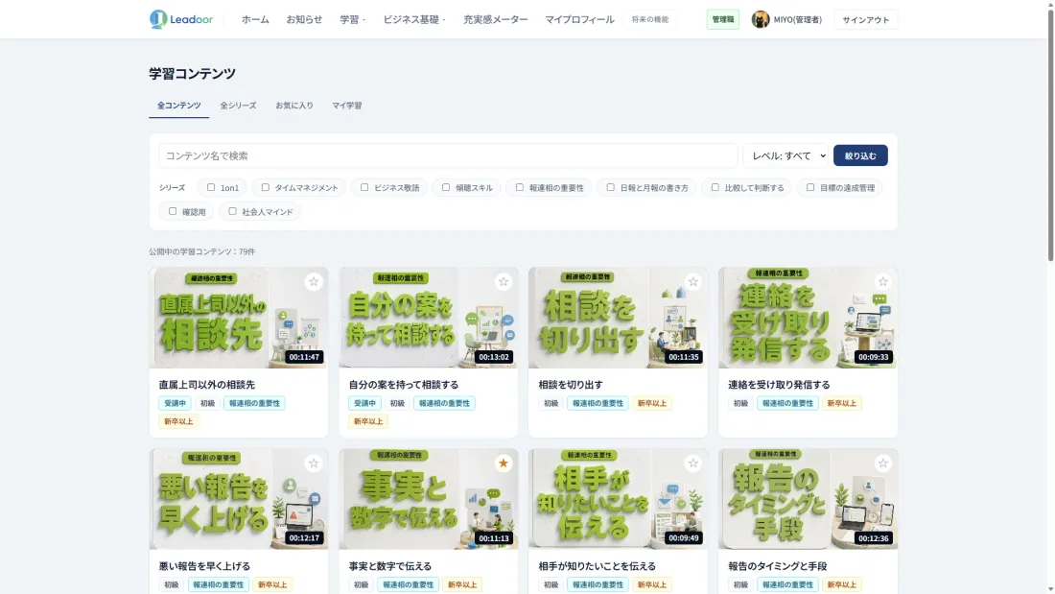
Task: Click 受講中 tag on 自分の案を持って相談する card
Action: click(364, 403)
